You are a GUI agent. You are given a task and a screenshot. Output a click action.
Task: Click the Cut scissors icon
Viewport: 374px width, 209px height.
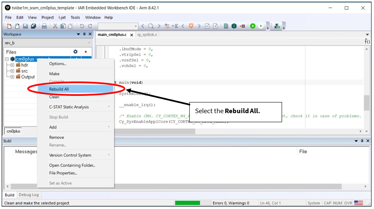[55, 26]
